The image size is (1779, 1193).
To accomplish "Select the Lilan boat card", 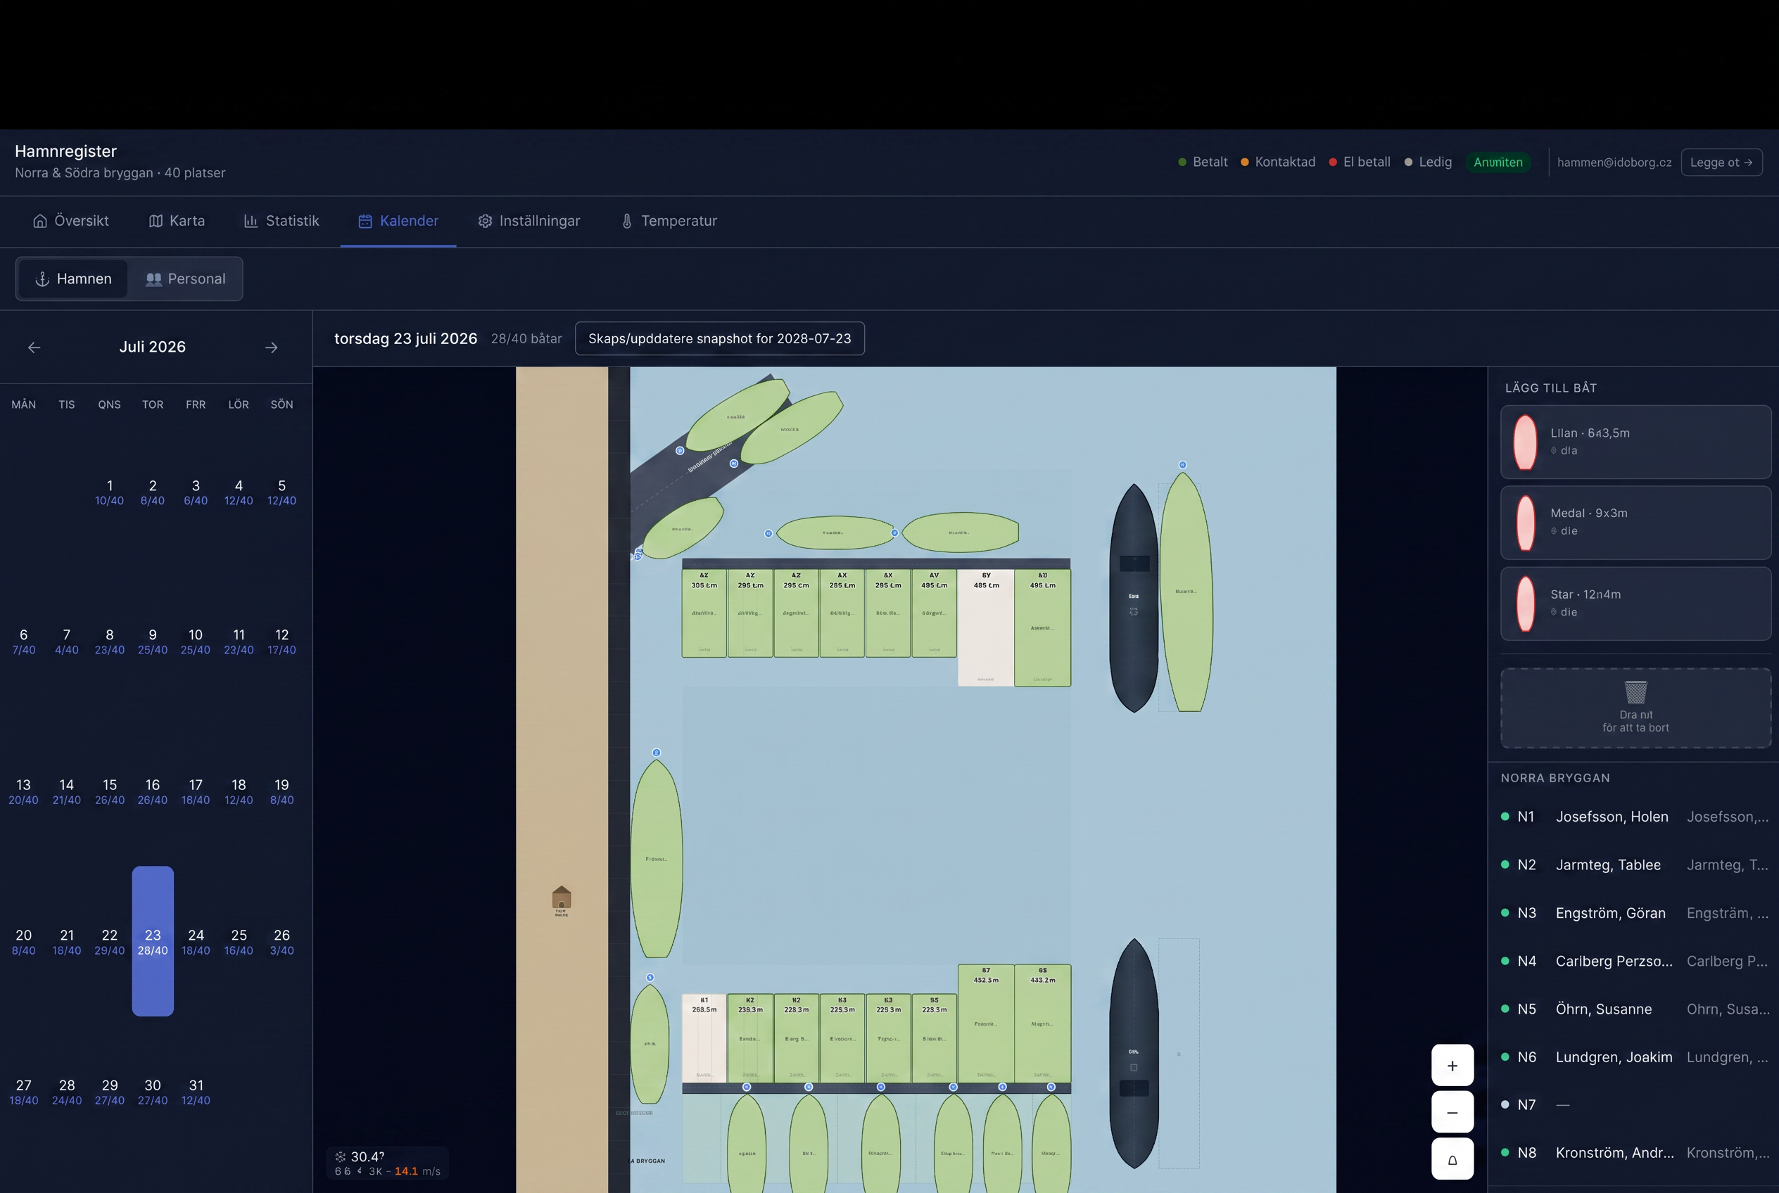I will 1635,442.
